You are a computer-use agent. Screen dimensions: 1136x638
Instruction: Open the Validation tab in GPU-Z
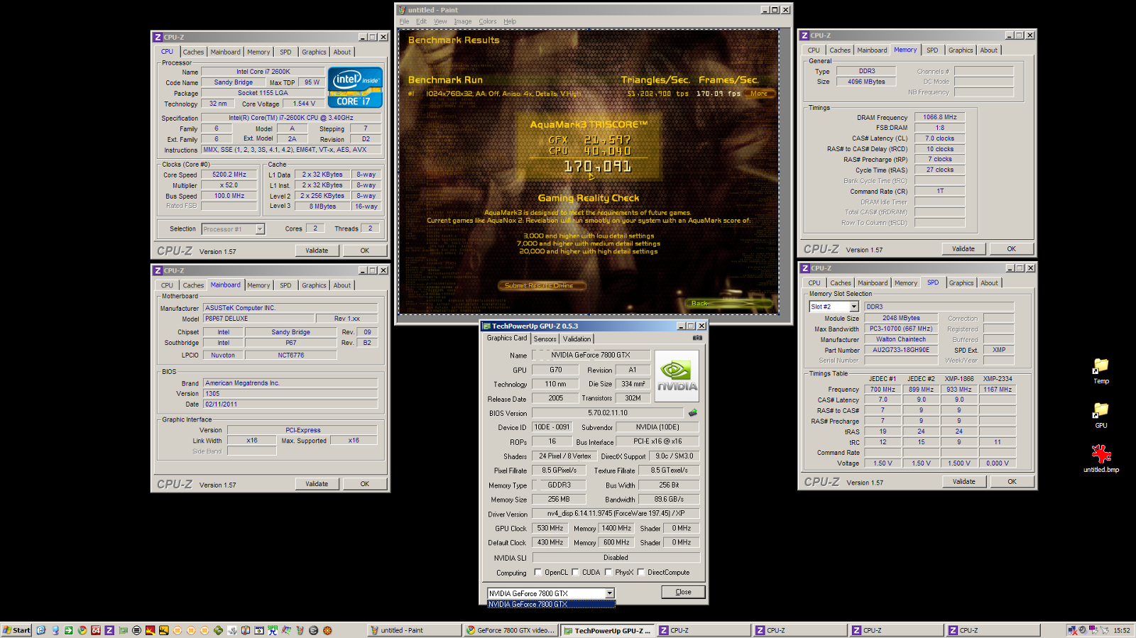[x=577, y=339]
